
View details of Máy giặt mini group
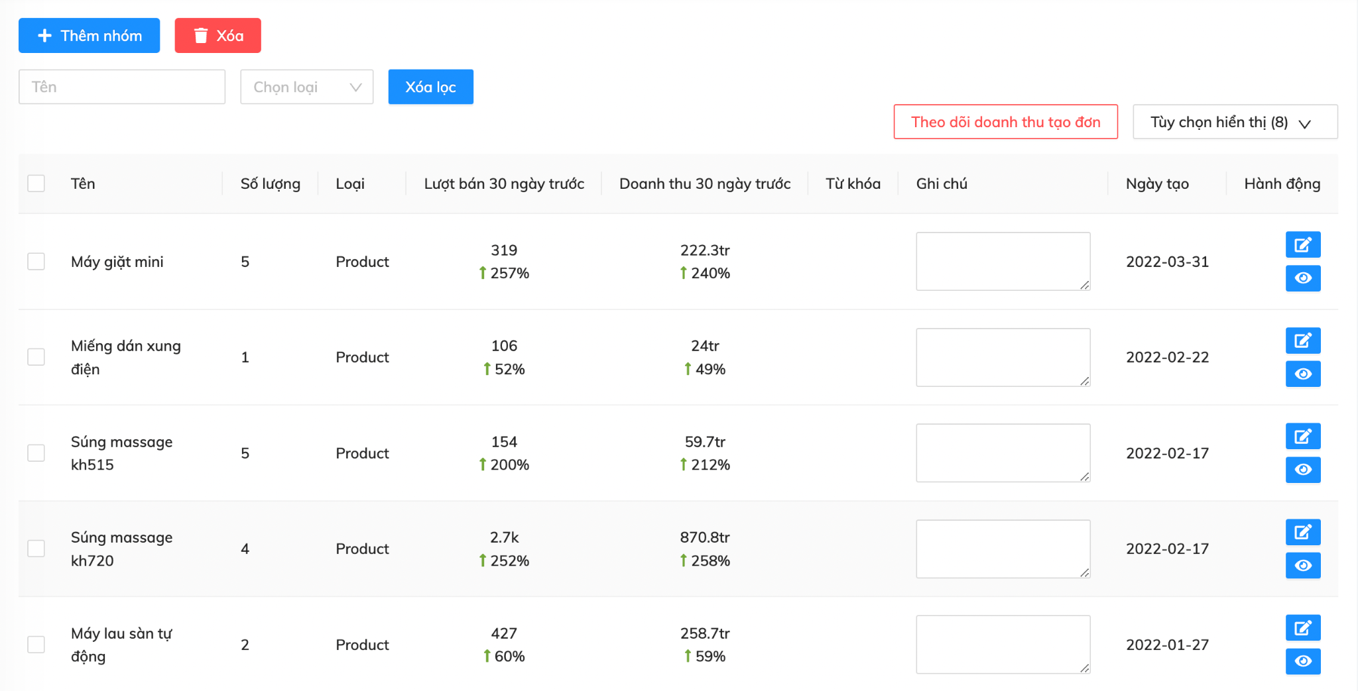pyautogui.click(x=1302, y=278)
